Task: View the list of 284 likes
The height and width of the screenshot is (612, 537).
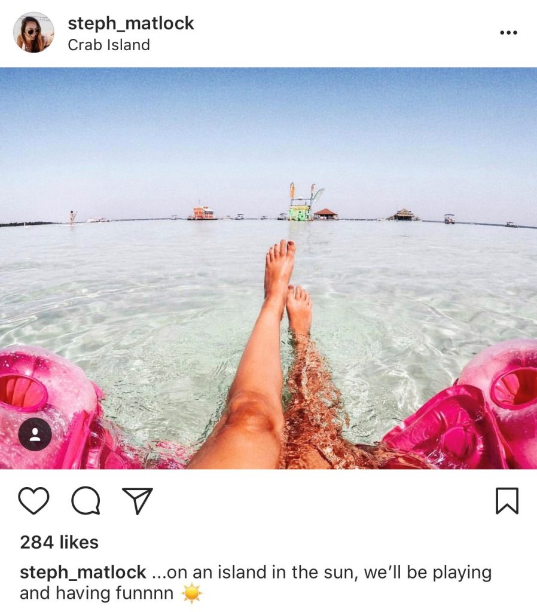Action: pos(59,542)
